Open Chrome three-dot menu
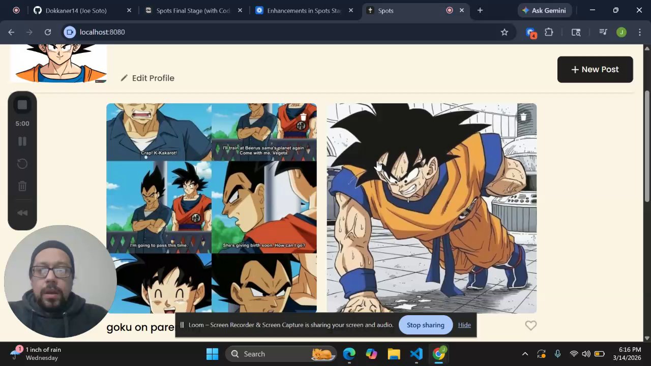This screenshot has width=651, height=366. tap(639, 32)
